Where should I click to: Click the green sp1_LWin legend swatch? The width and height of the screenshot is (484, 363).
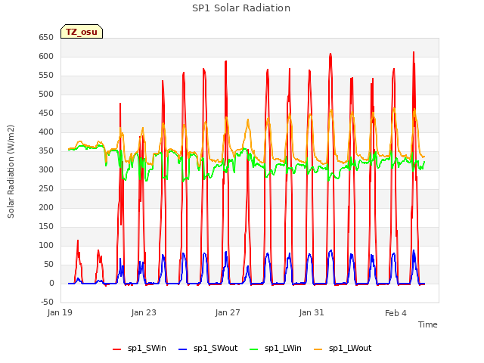[x=254, y=349]
